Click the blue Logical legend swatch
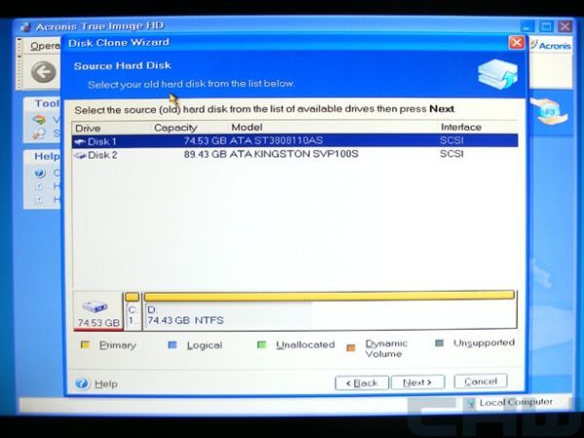584x438 pixels. [x=172, y=345]
